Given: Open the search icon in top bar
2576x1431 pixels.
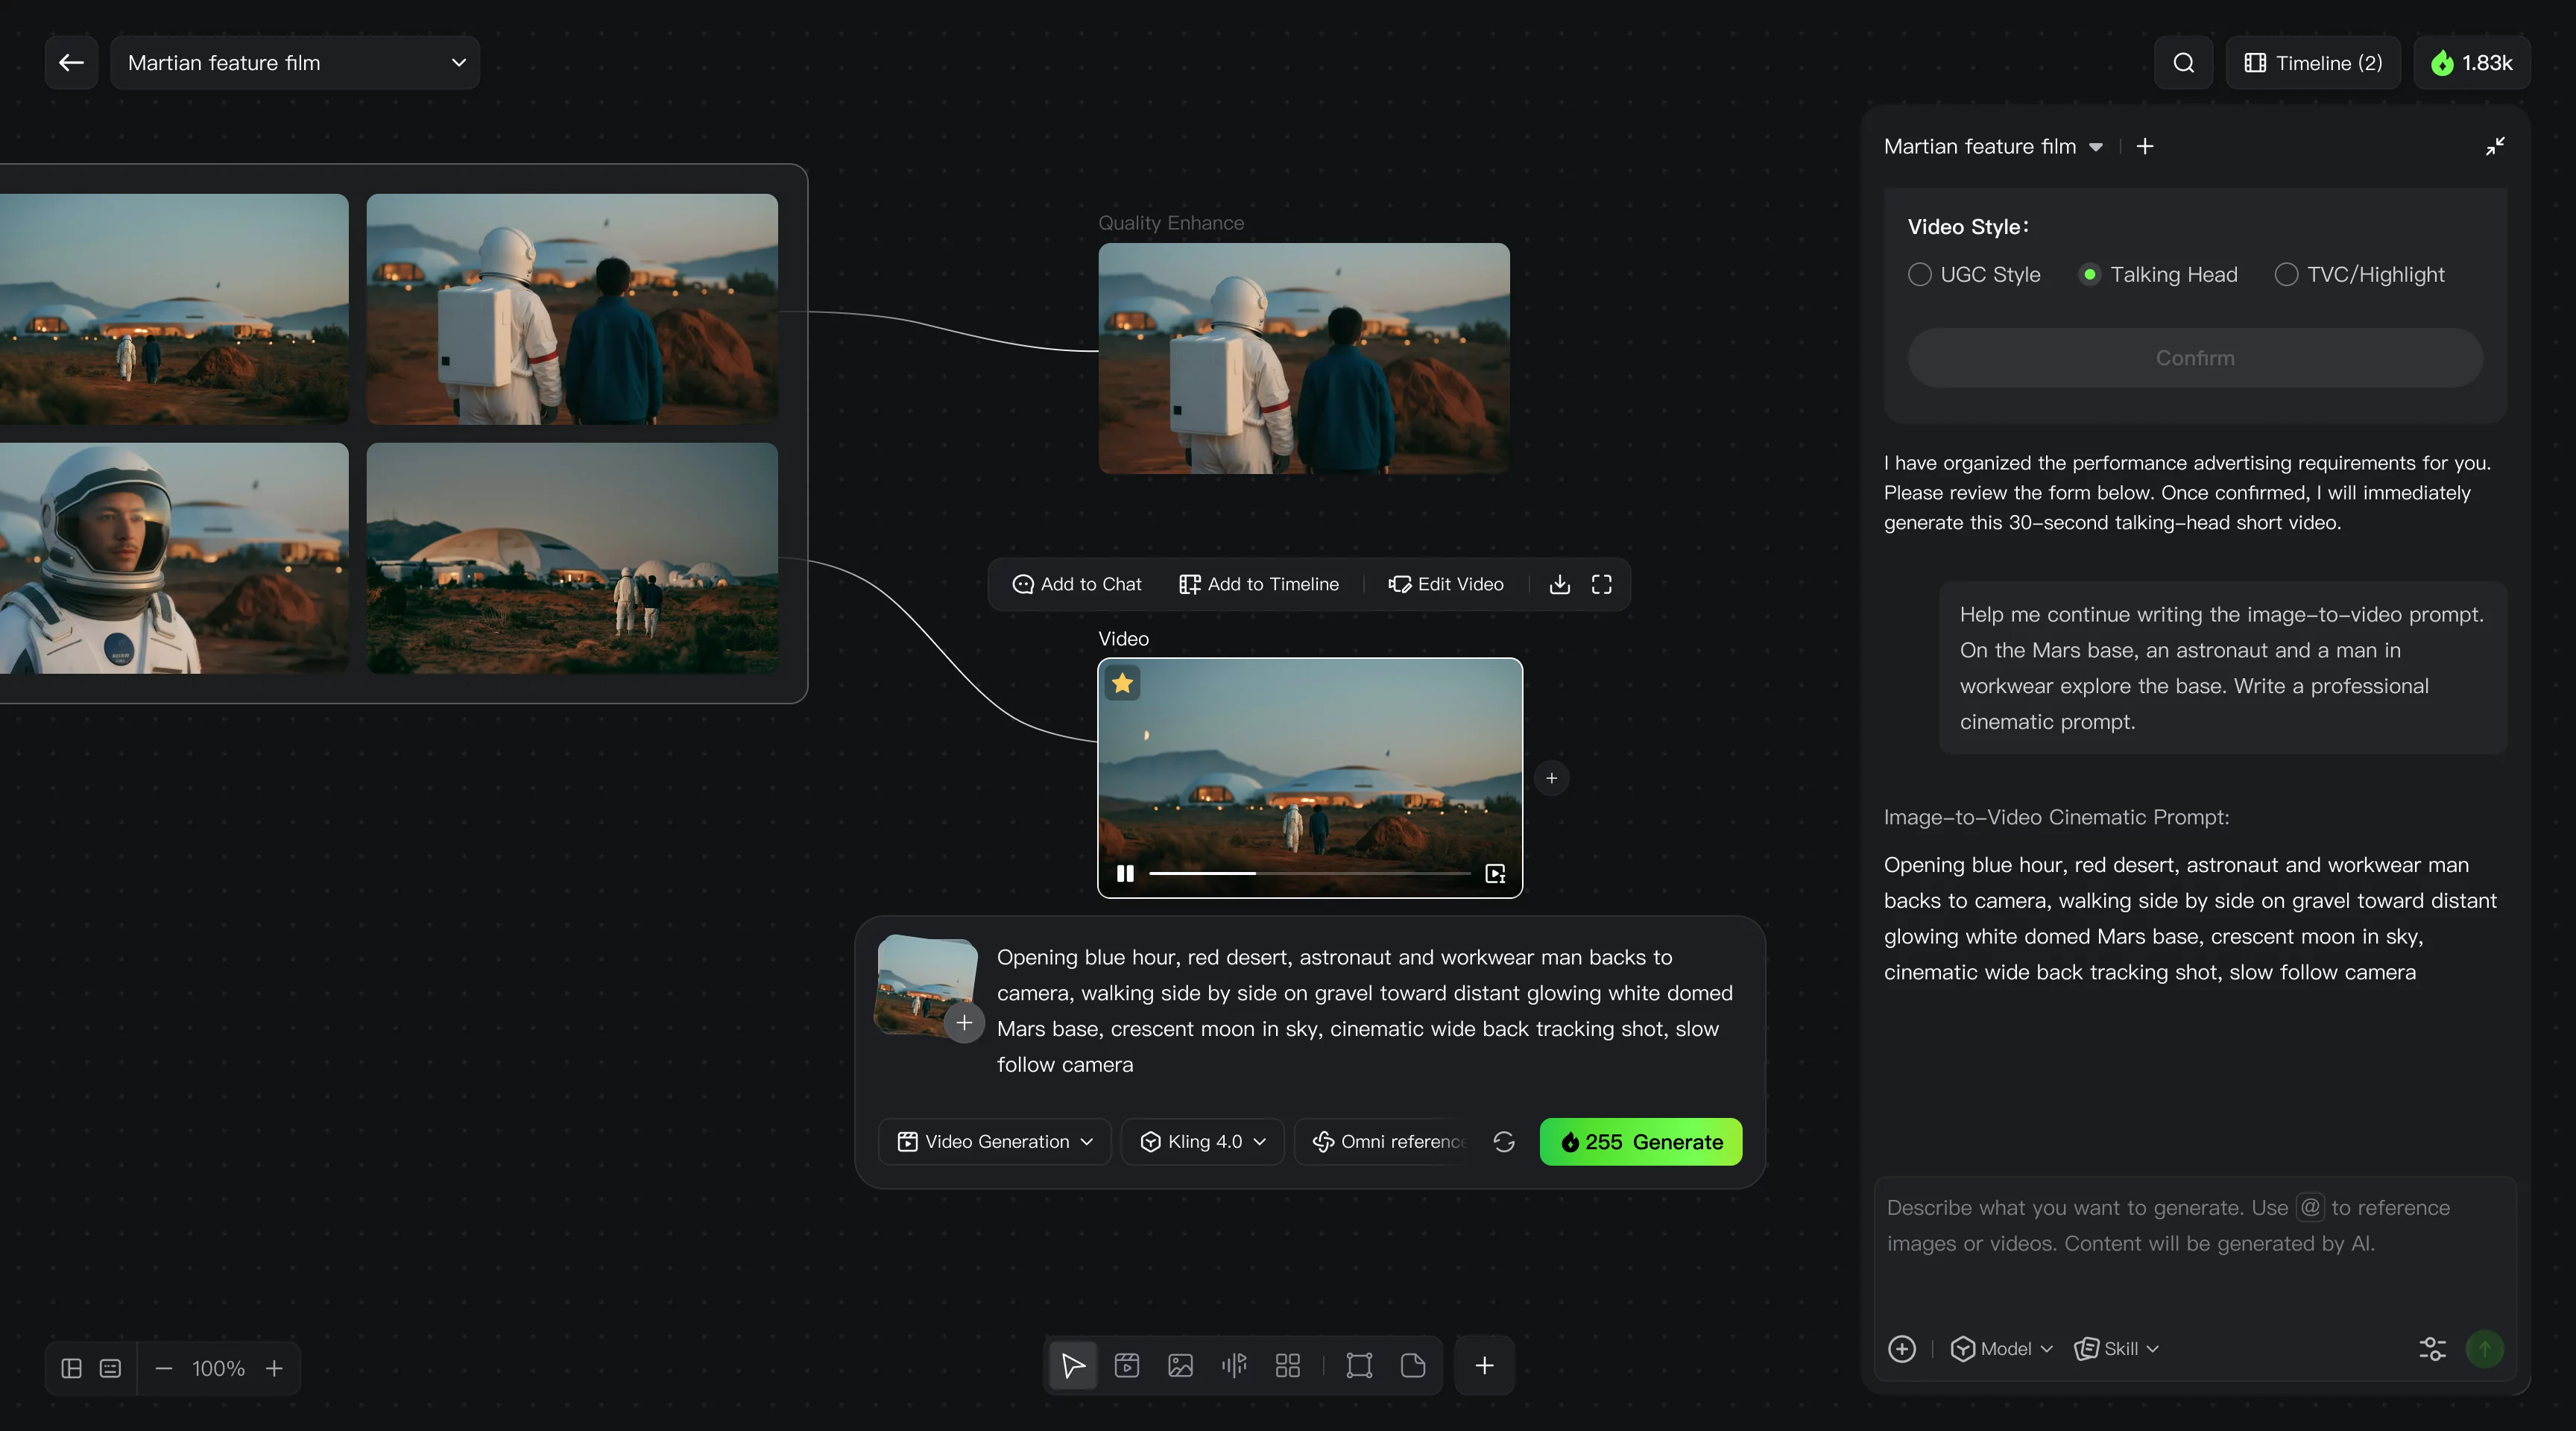Looking at the screenshot, I should (x=2184, y=63).
